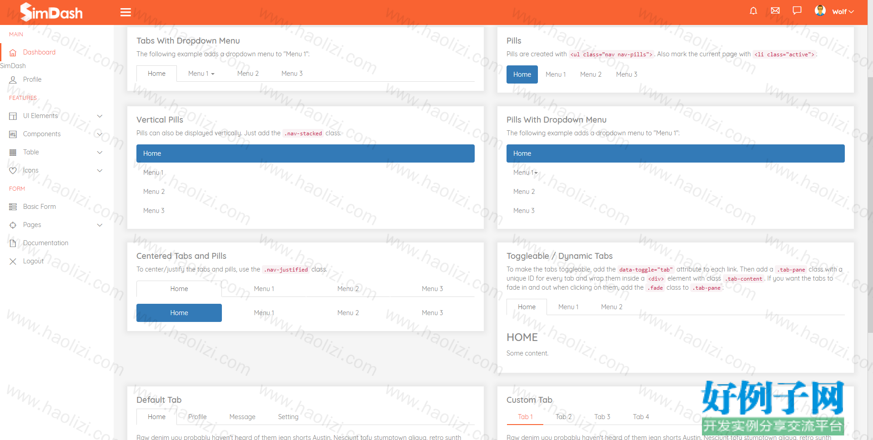Select Menu 2 in justified pills row
Screen dimensions: 873x440
coord(348,313)
